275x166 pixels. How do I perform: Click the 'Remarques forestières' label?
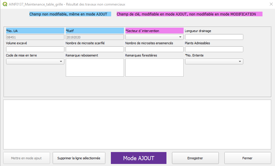(141, 55)
